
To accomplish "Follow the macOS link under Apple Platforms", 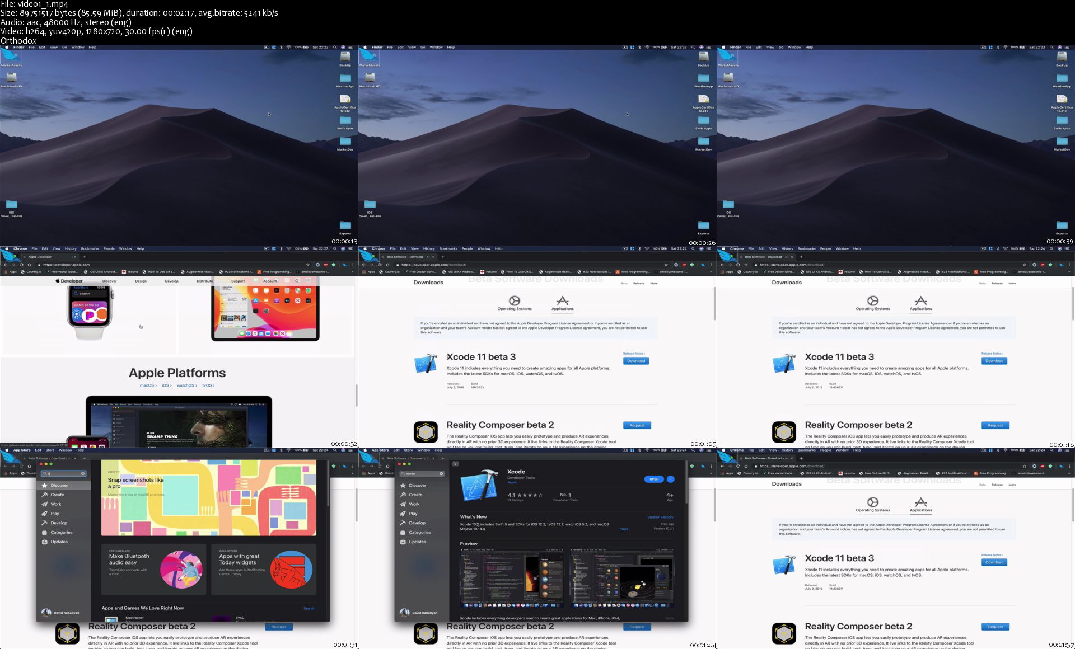I will pyautogui.click(x=148, y=385).
